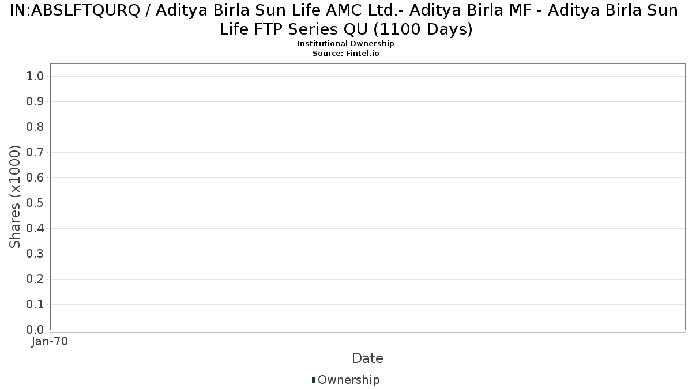
Task: Click the empty chart plot area
Action: pyautogui.click(x=367, y=197)
